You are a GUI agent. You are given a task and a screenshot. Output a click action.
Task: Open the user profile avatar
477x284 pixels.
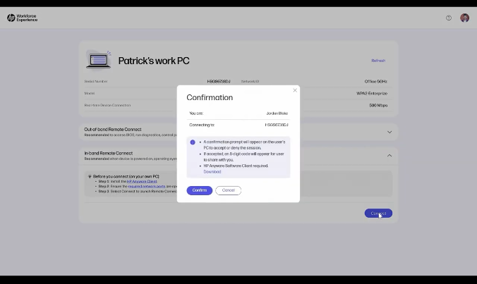(x=464, y=18)
